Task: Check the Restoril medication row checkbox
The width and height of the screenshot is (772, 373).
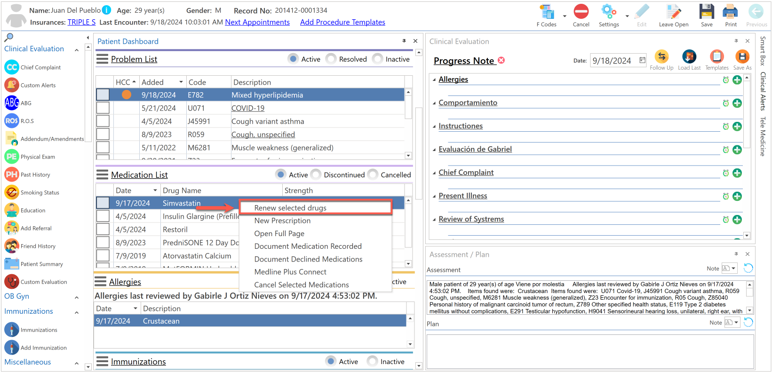Action: 103,230
